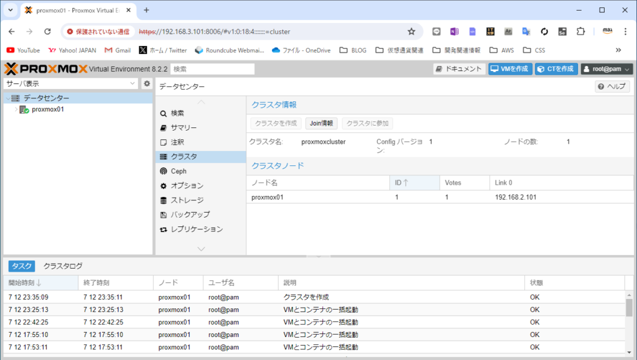Open the サマリー summary page

click(x=184, y=127)
